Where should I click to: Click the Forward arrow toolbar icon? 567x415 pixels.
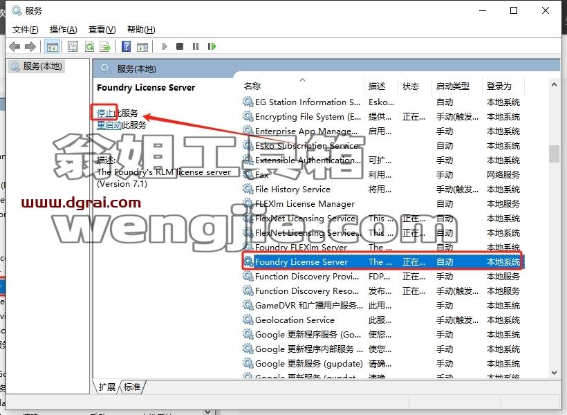(30, 46)
